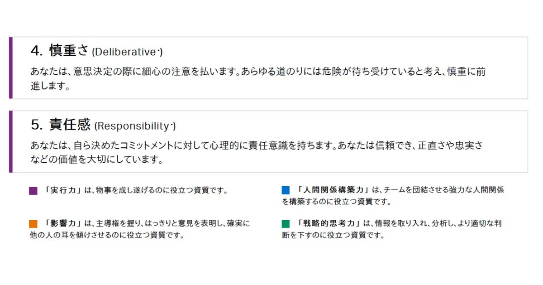The width and height of the screenshot is (543, 285).
Task: Click the 責任感 description paragraph
Action: pos(257,152)
